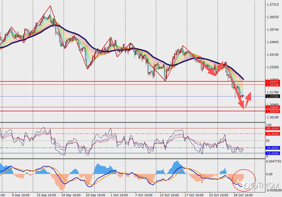282x197 pixels.
Task: Click the 29 Oct 16:00 date label
Action: 243,195
